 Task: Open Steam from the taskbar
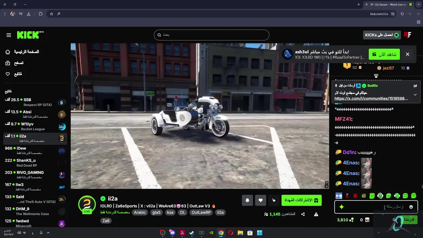tap(191, 233)
